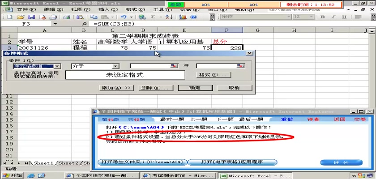The height and width of the screenshot is (179, 376).
Task: Click the align left icon
Action: pos(358,17)
